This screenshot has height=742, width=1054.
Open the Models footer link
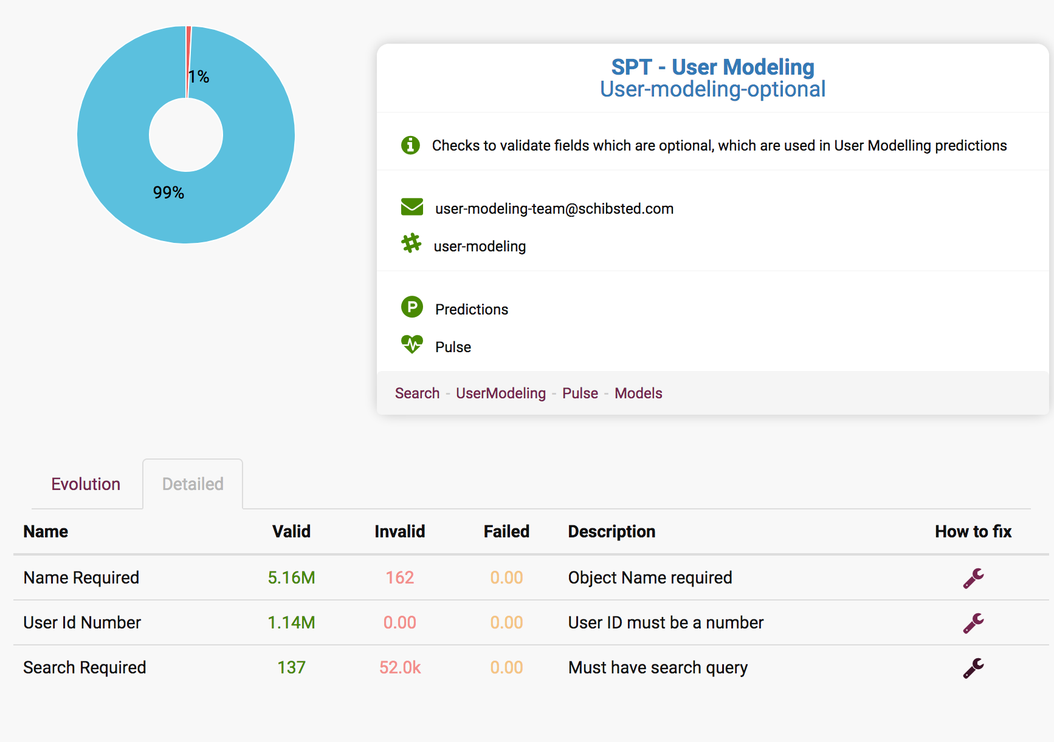coord(638,393)
